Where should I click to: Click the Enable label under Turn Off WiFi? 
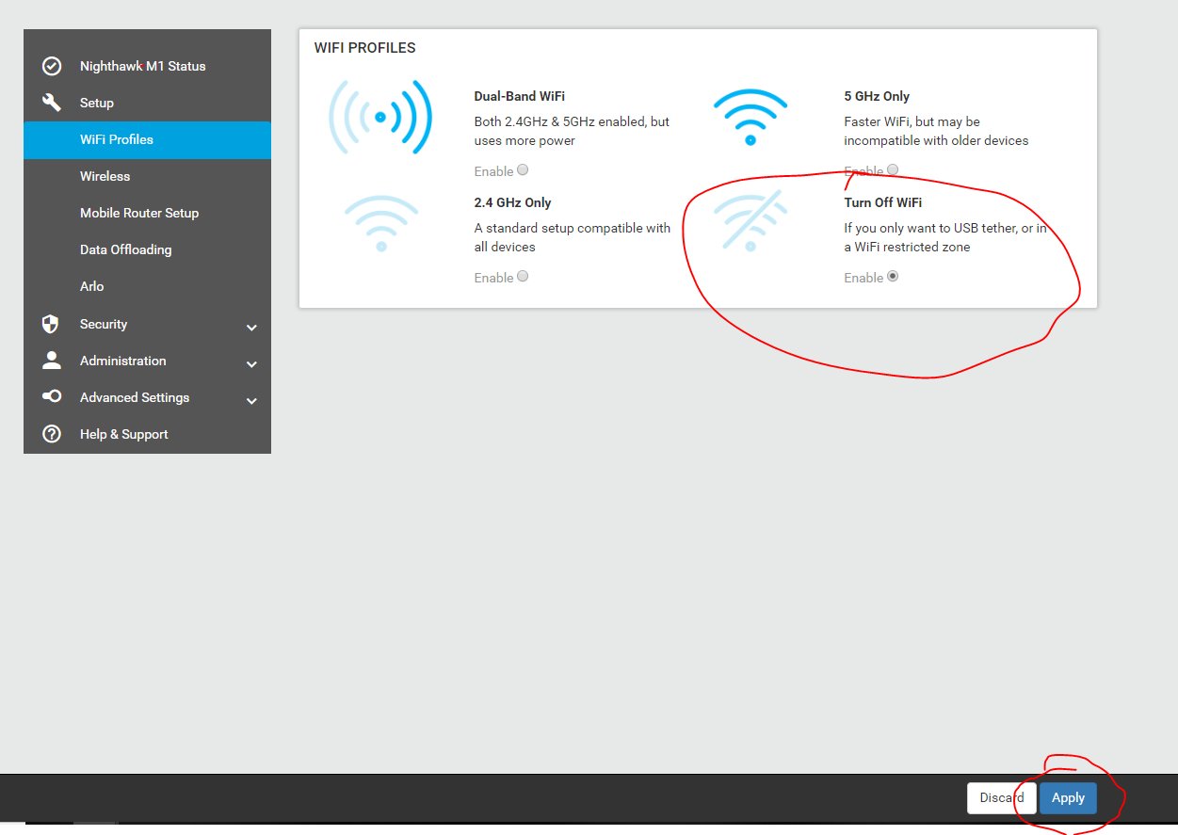pyautogui.click(x=863, y=278)
